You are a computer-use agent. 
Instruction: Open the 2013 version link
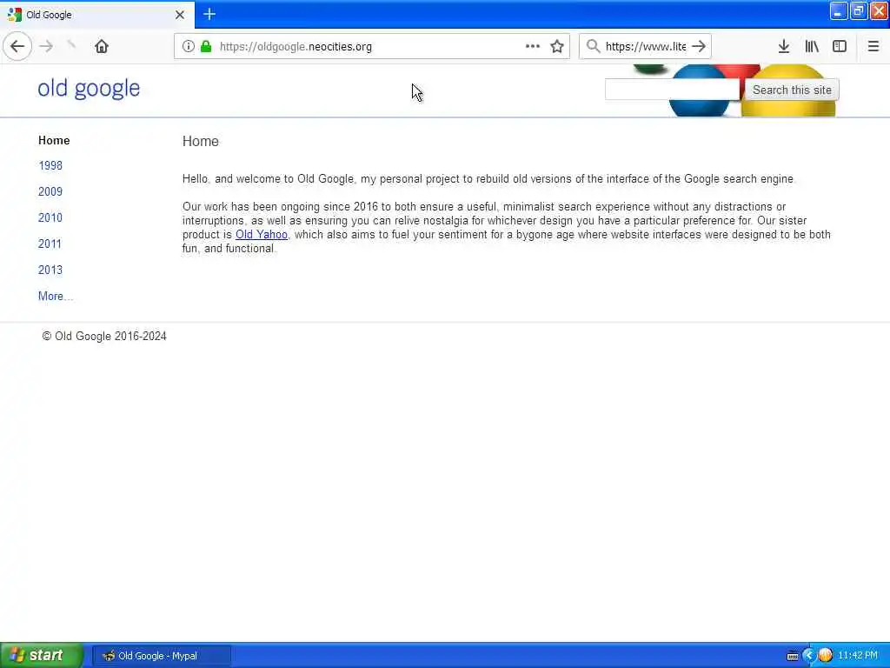point(50,271)
